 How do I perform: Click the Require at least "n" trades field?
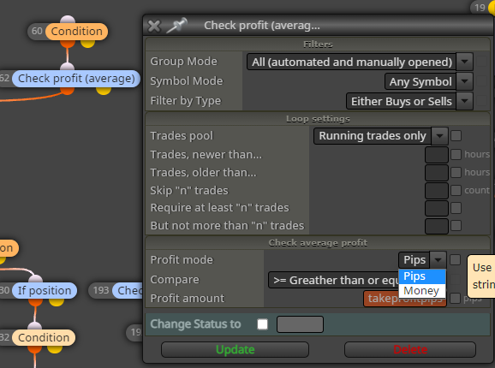437,208
